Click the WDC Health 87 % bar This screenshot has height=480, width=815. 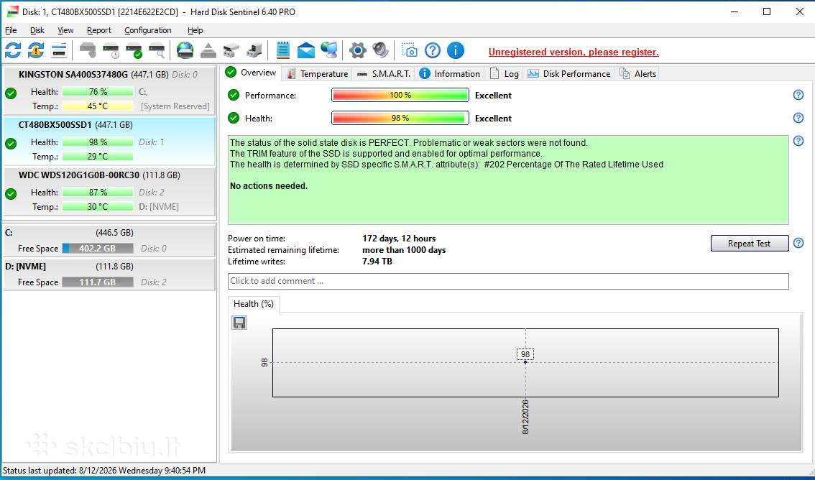click(x=98, y=192)
